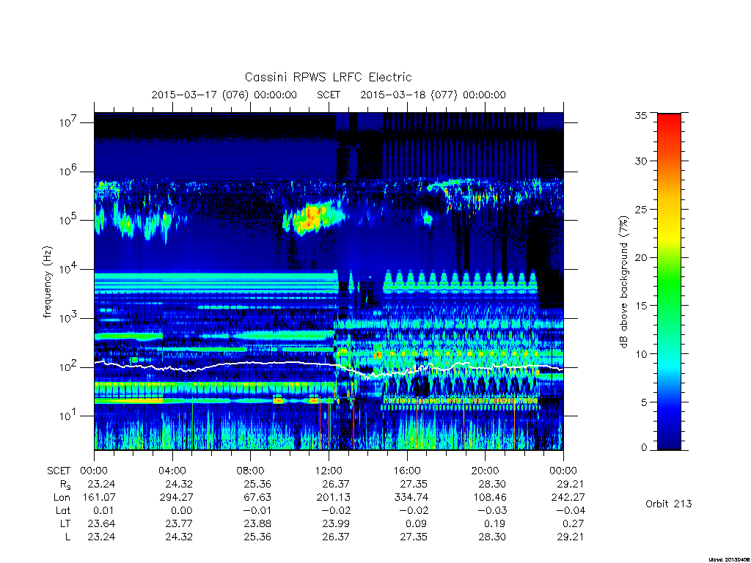Select the start date '2015-03-17 (076) 00:00:00'
Image resolution: width=751 pixels, height=563 pixels.
pos(224,95)
